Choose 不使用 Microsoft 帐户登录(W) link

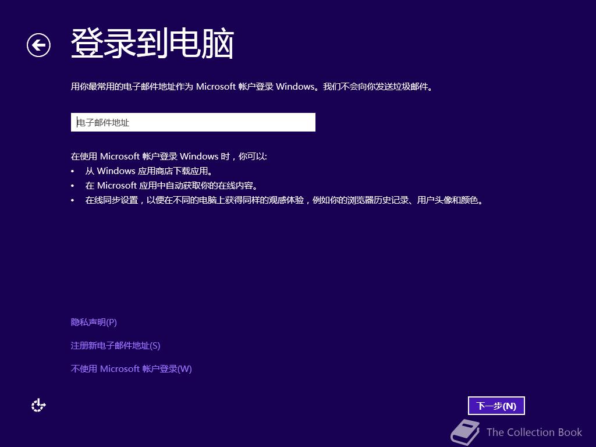(x=131, y=368)
